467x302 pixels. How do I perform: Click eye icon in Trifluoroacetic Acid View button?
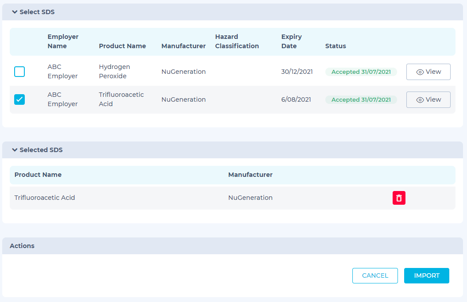[x=420, y=100]
